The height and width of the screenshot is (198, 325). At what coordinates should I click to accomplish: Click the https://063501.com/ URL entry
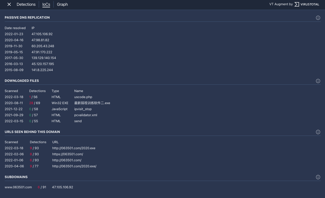pyautogui.click(x=68, y=154)
